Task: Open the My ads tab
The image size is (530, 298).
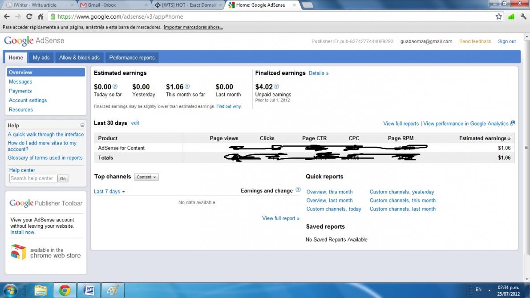Action: tap(41, 58)
